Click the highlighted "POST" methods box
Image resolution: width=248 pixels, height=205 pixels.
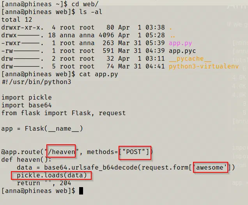pos(135,153)
